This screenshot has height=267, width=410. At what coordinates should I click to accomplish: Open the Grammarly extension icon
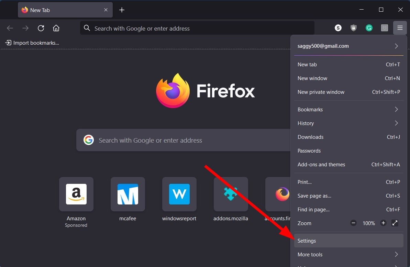pyautogui.click(x=369, y=28)
